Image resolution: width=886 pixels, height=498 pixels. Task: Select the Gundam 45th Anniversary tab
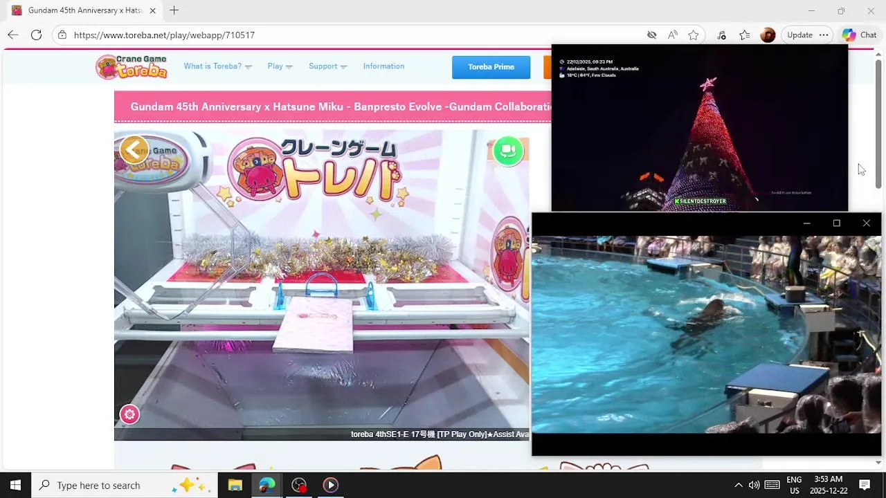coord(83,10)
